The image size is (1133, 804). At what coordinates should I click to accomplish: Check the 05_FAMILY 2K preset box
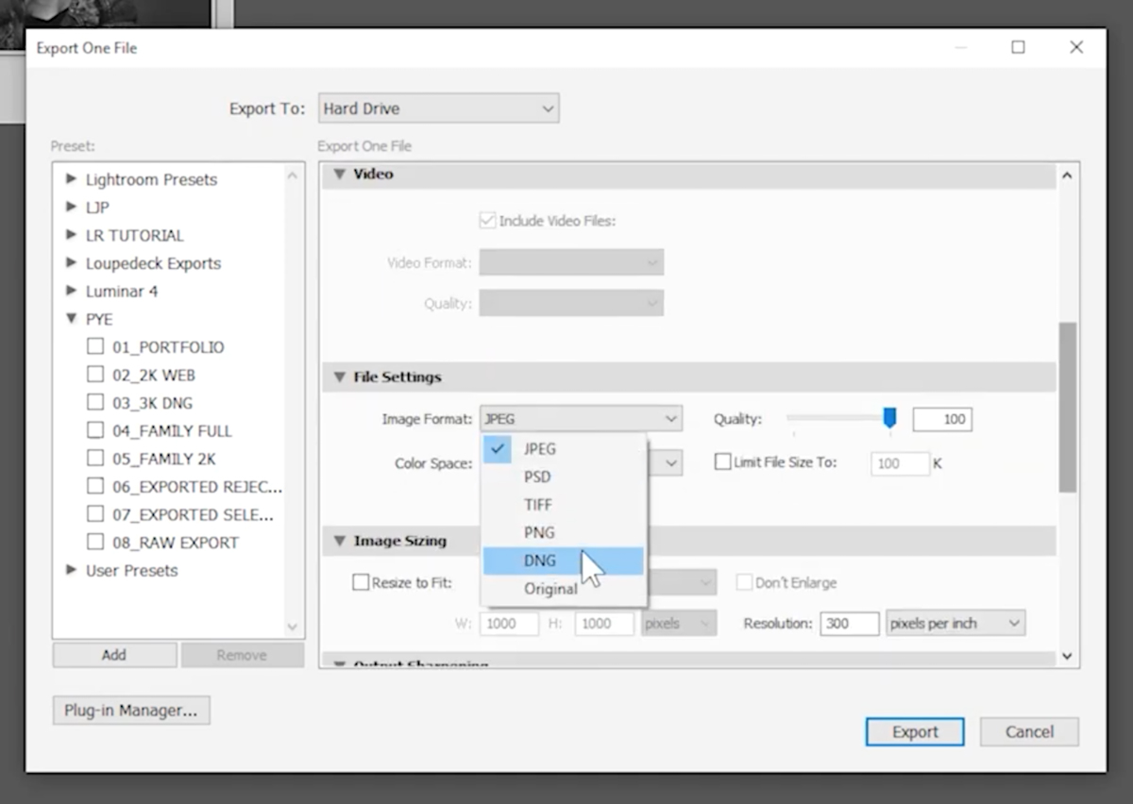(x=95, y=458)
